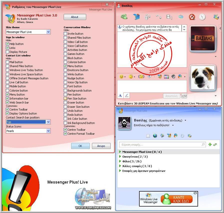The image size is (224, 213).
Task: Click the ΒΑΣΙΛΗΣ contact display picture
Action: pos(203,38)
